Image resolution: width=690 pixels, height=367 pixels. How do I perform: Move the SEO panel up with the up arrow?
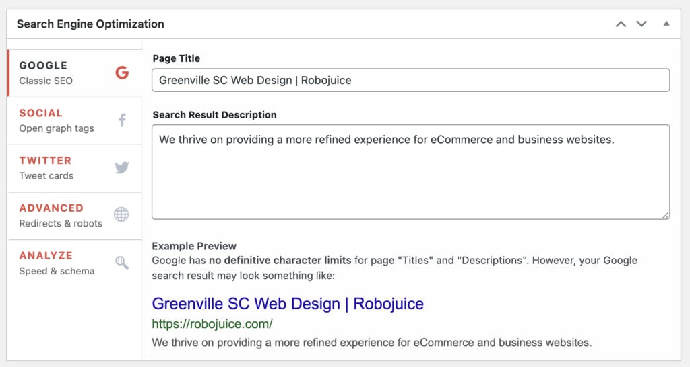621,24
